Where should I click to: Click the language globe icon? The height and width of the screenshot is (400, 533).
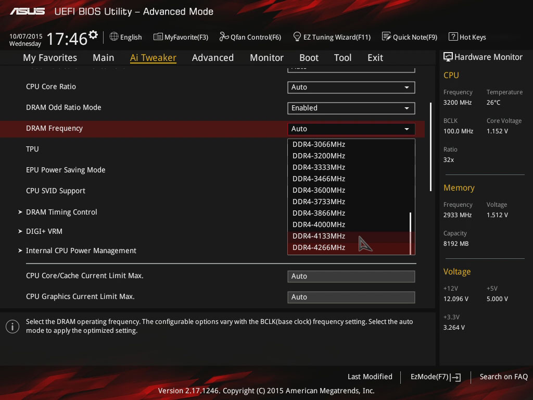114,36
